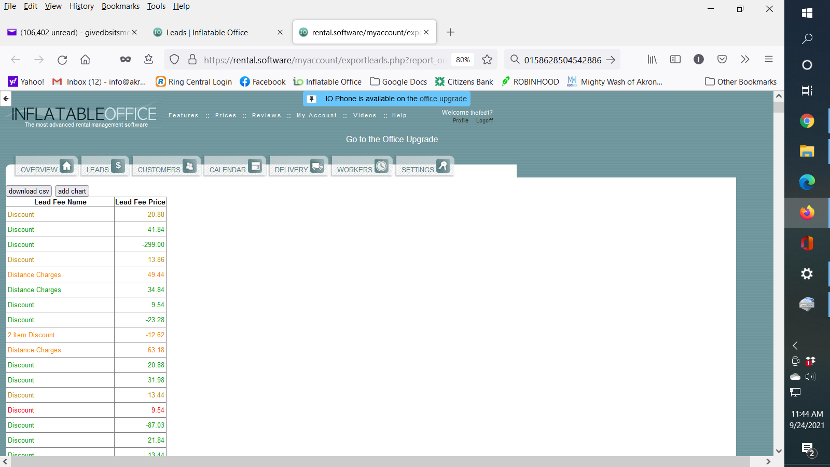Click the 80% zoom level indicator

tap(463, 60)
